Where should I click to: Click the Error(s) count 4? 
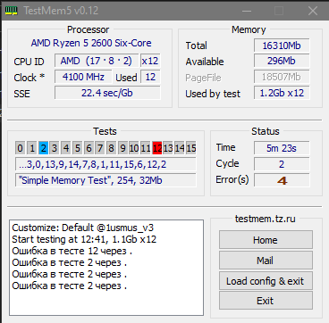tap(282, 180)
